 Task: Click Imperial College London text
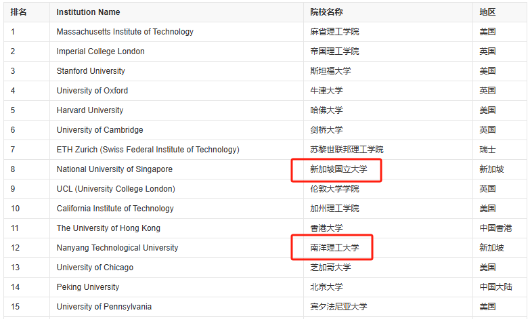coord(100,51)
